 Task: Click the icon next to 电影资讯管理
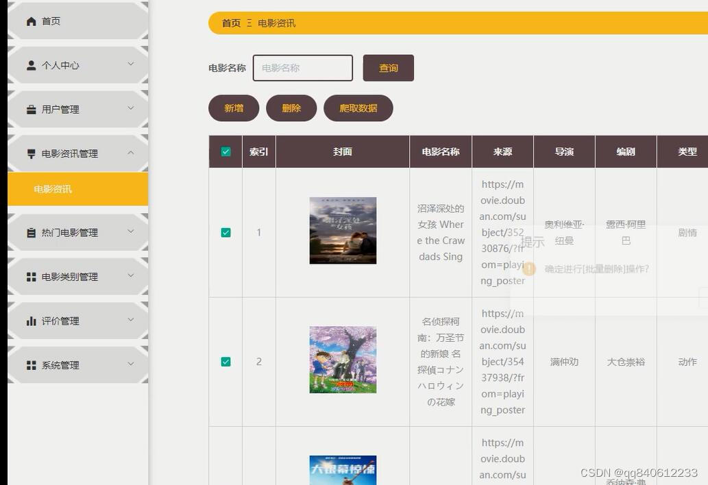tap(31, 154)
